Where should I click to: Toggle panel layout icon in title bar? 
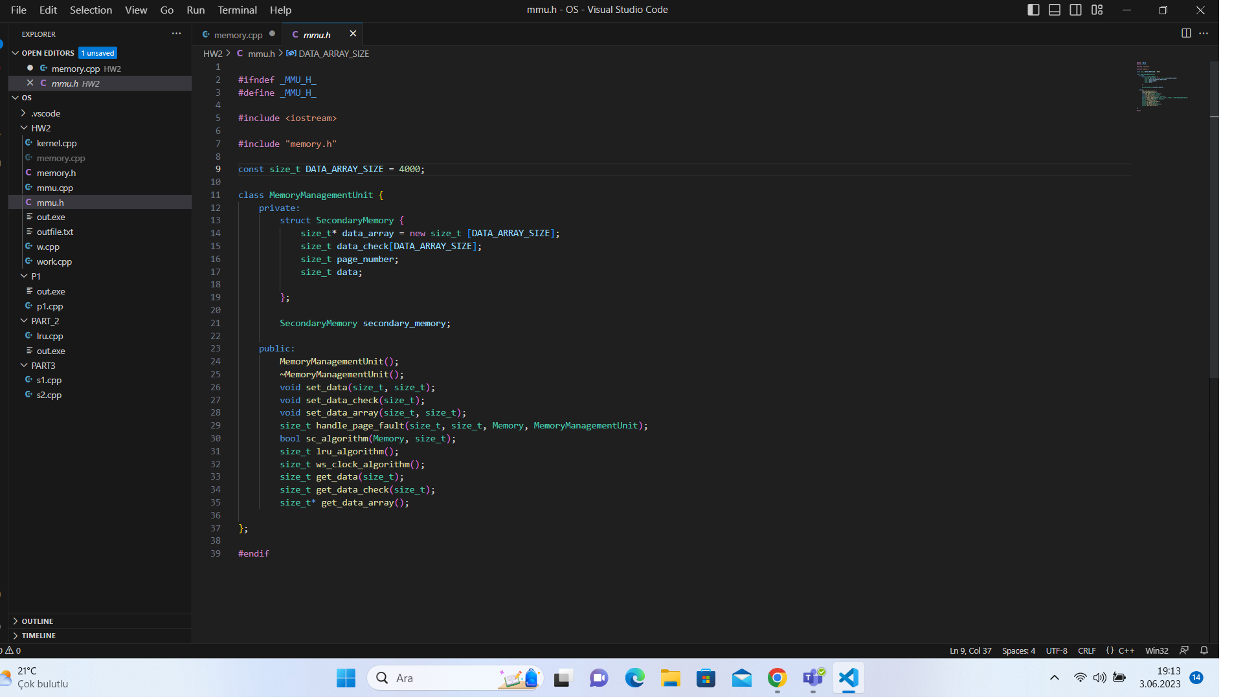pyautogui.click(x=1055, y=10)
